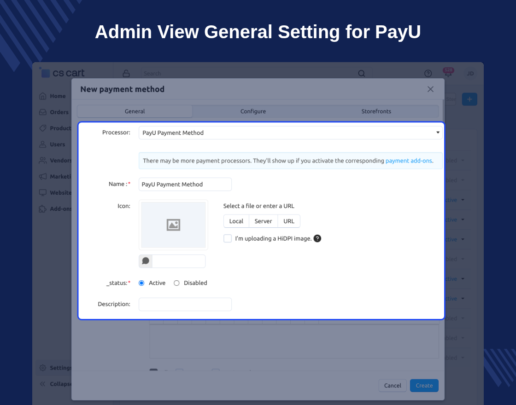Open Marketing megaphone icon in sidebar

(43, 177)
